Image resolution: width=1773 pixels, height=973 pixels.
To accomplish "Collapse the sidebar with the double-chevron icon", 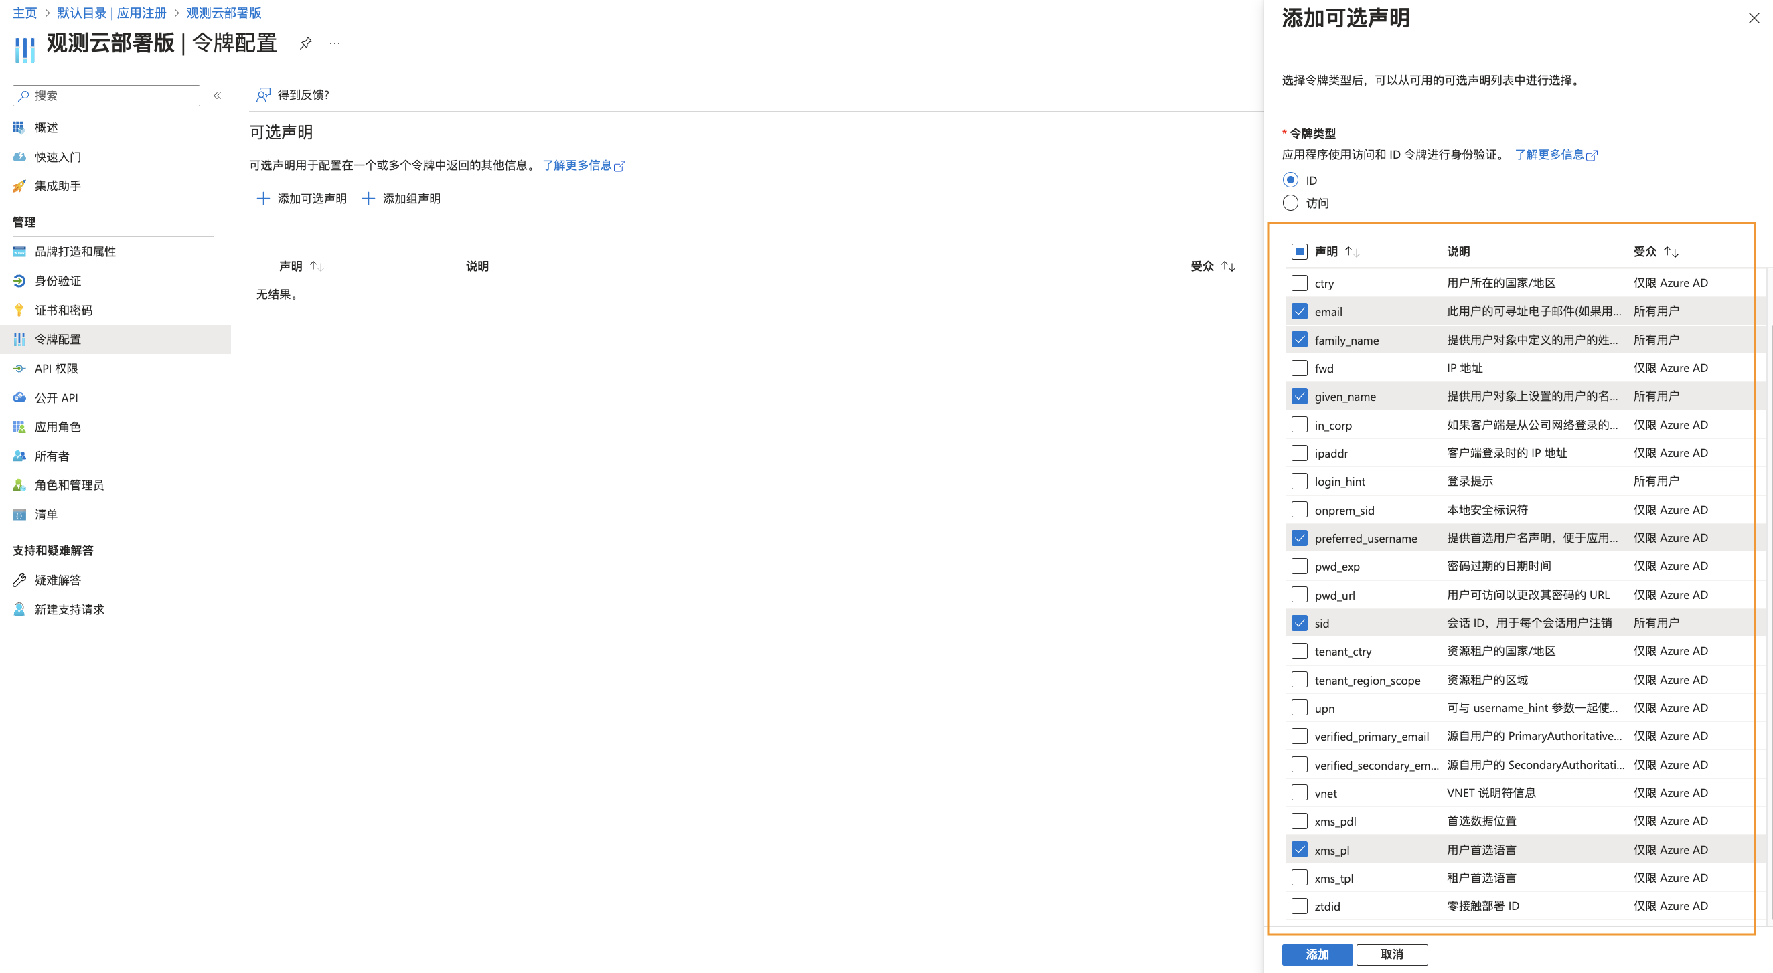I will [x=218, y=96].
